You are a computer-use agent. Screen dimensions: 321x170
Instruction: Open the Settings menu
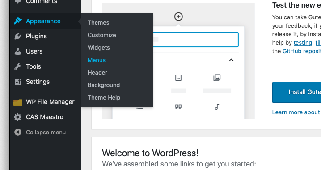(46, 82)
